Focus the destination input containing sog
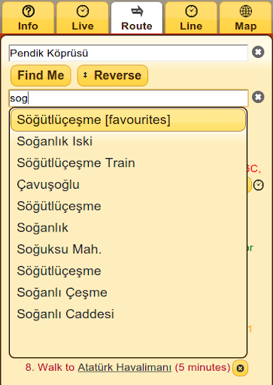The height and width of the screenshot is (385, 273). (x=129, y=98)
